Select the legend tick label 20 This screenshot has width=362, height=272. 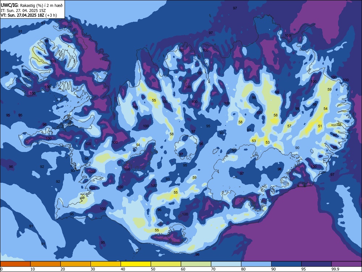click(x=63, y=269)
